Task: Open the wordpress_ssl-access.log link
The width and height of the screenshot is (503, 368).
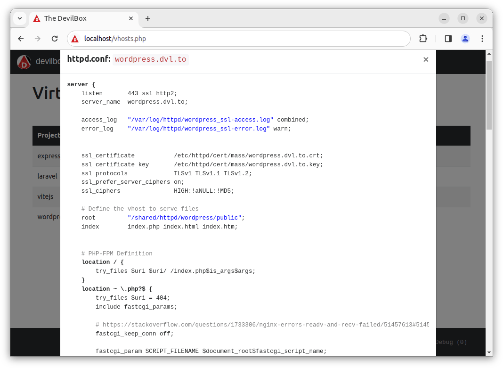Action: pyautogui.click(x=200, y=119)
